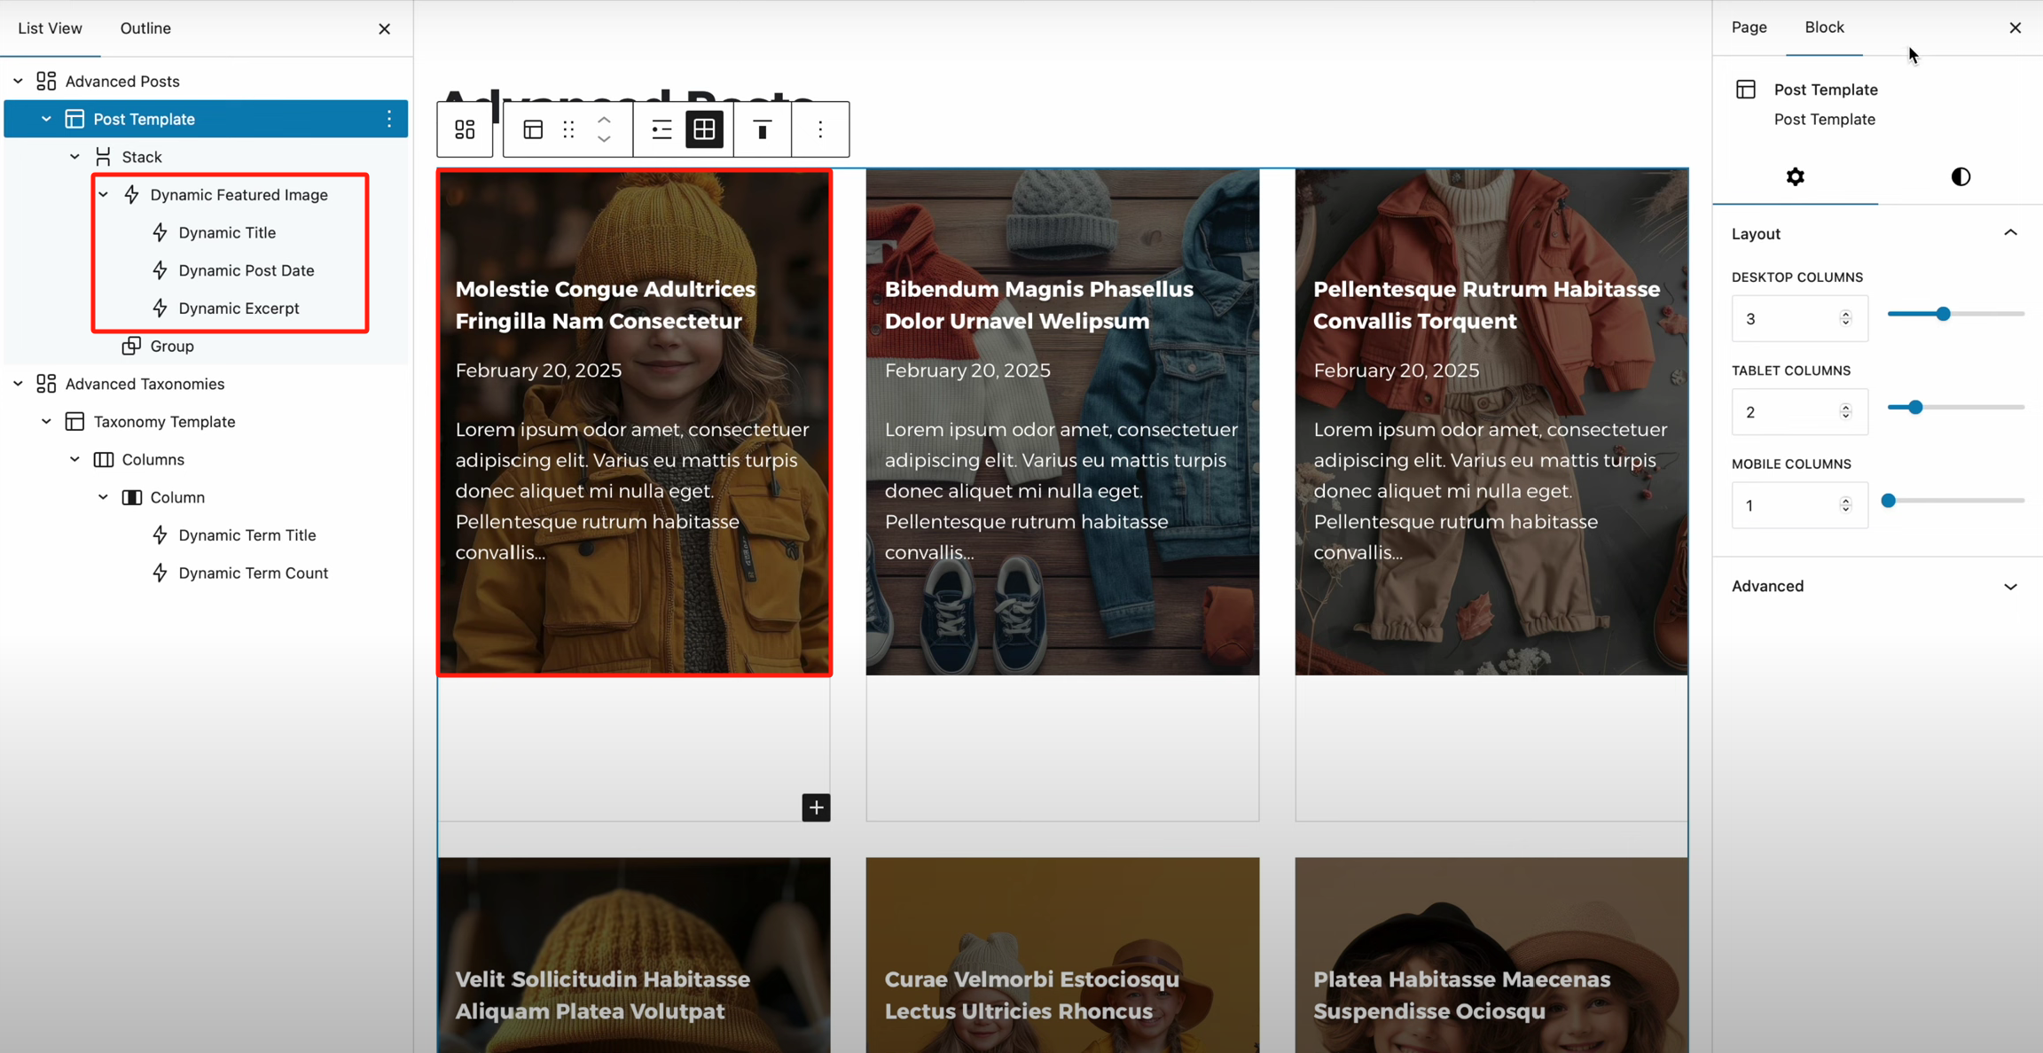
Task: Switch to list view layout in toolbar
Action: pos(661,129)
